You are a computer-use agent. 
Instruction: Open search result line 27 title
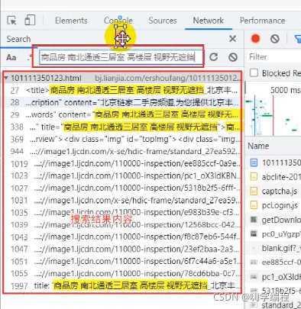click(122, 90)
